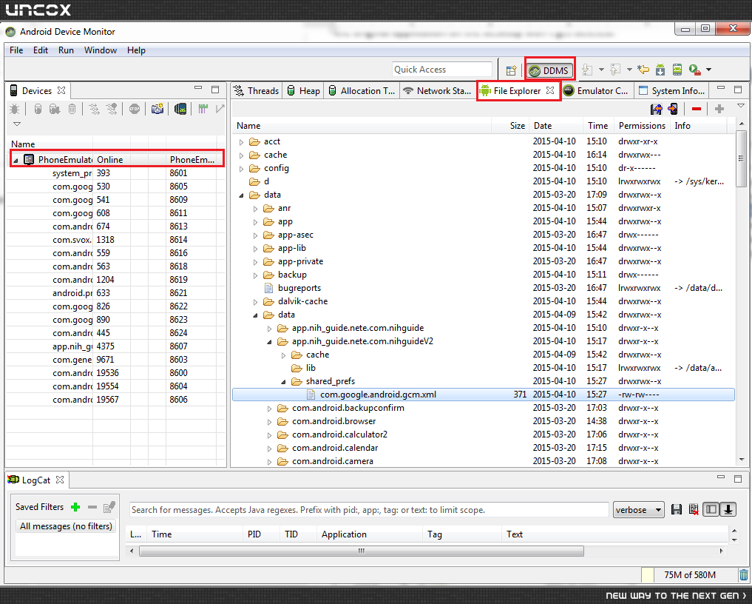Click the Update Threads icon

(95, 109)
